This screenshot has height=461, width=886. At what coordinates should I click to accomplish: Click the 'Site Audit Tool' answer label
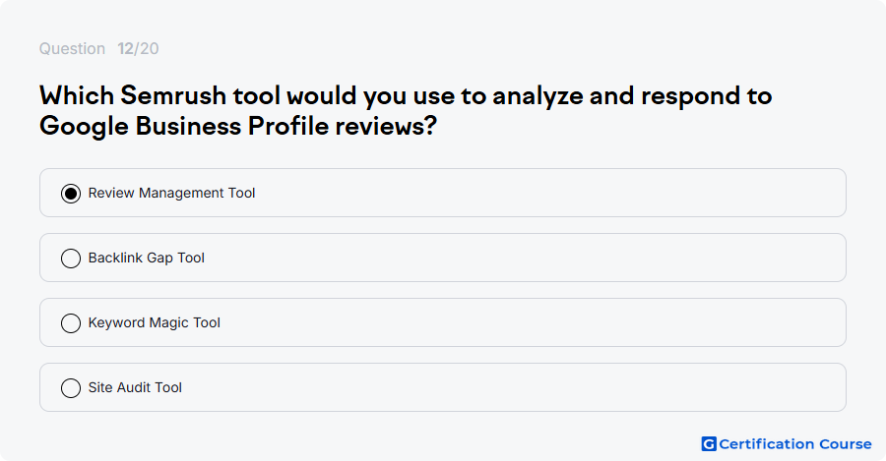(x=135, y=387)
